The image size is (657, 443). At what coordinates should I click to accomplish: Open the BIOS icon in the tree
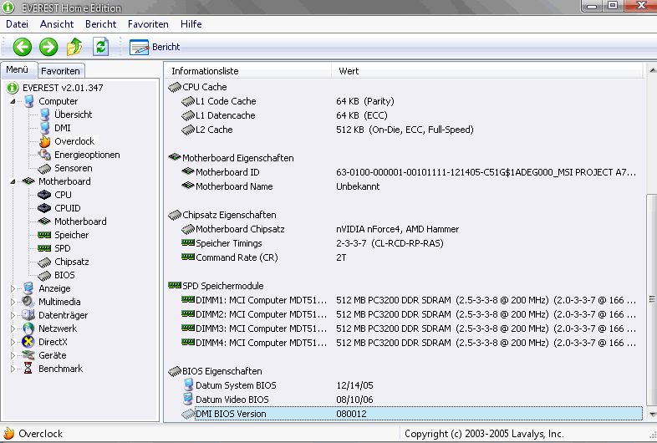(44, 276)
